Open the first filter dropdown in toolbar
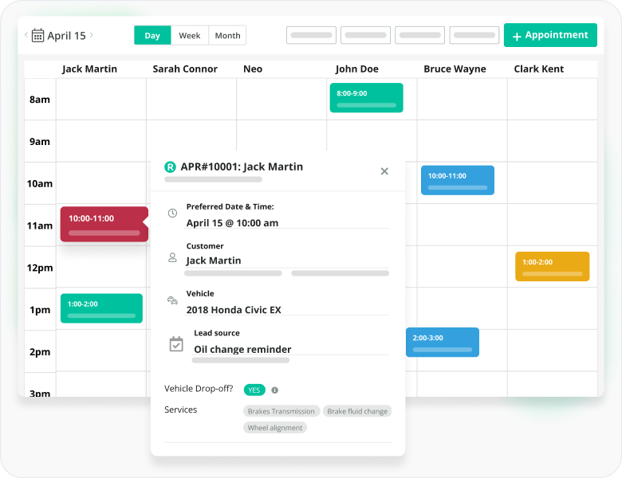 311,36
